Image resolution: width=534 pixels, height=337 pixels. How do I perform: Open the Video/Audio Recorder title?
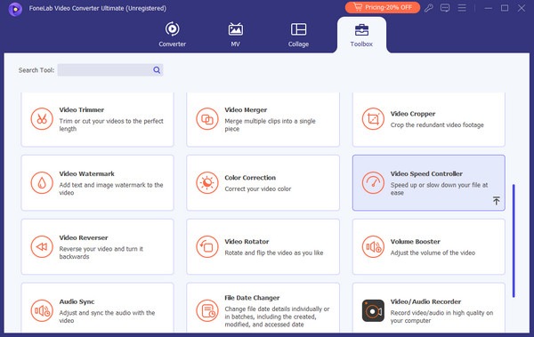[x=425, y=301]
